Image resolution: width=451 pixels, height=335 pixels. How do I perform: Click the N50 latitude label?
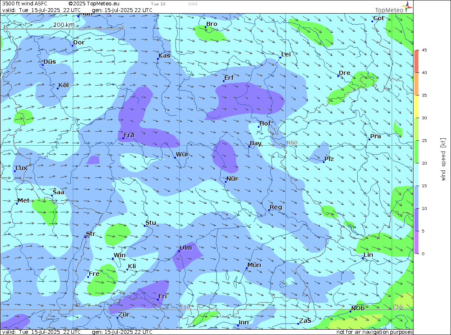point(292,143)
